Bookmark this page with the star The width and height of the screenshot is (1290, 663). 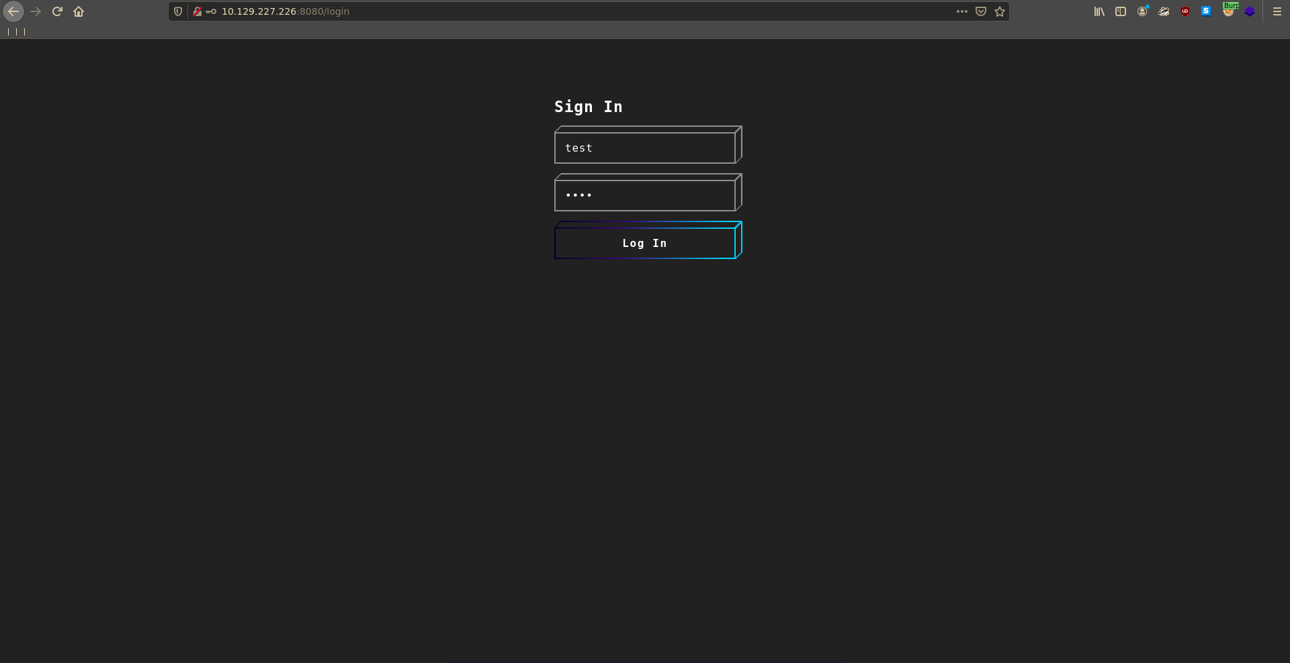tap(1000, 11)
